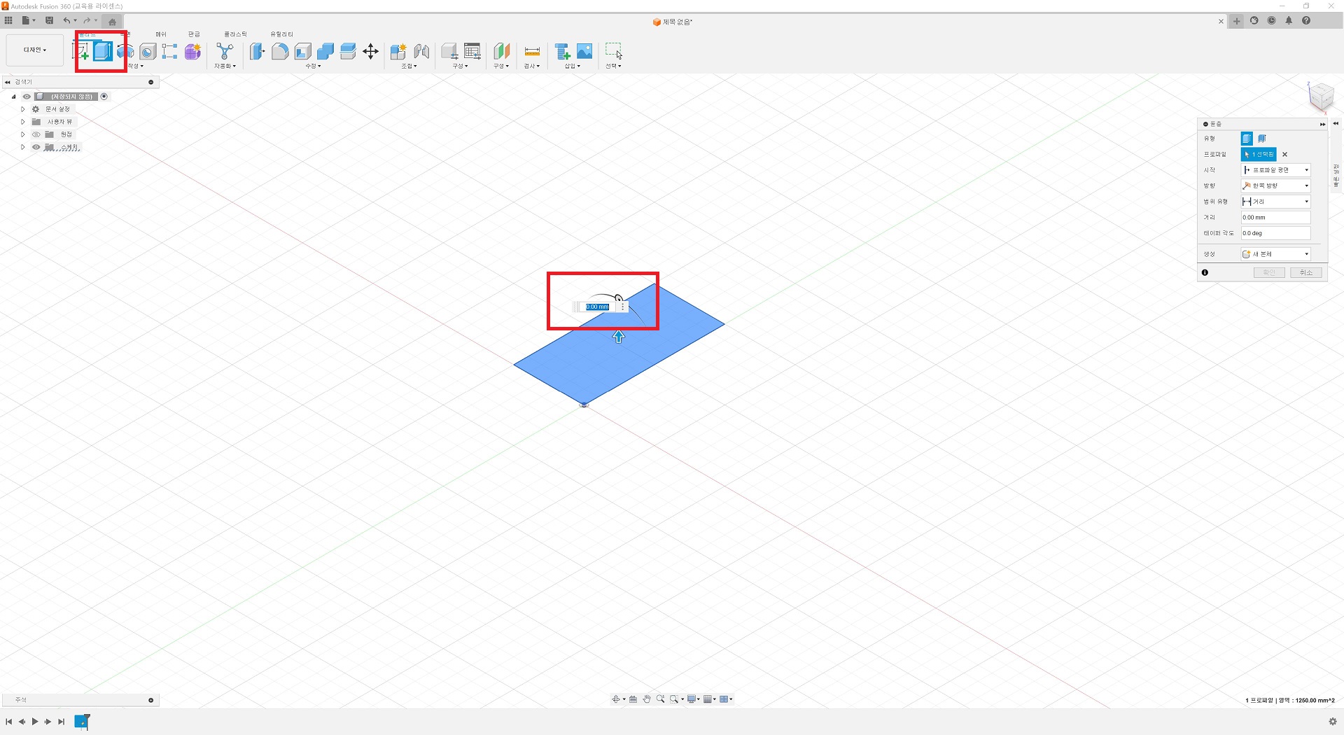1344x735 pixels.
Task: Select the Insert McMaster-Carr component tool
Action: pyautogui.click(x=562, y=51)
